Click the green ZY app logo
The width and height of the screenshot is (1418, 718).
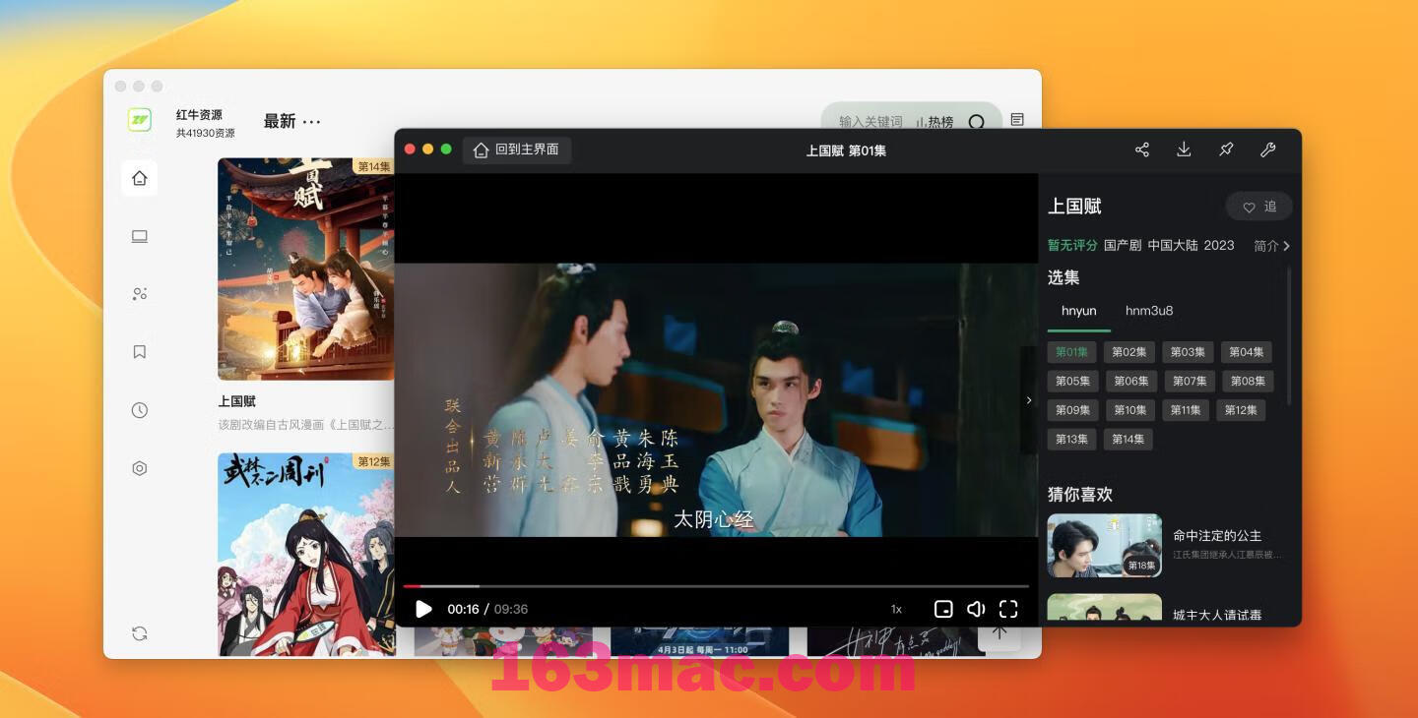[x=139, y=120]
